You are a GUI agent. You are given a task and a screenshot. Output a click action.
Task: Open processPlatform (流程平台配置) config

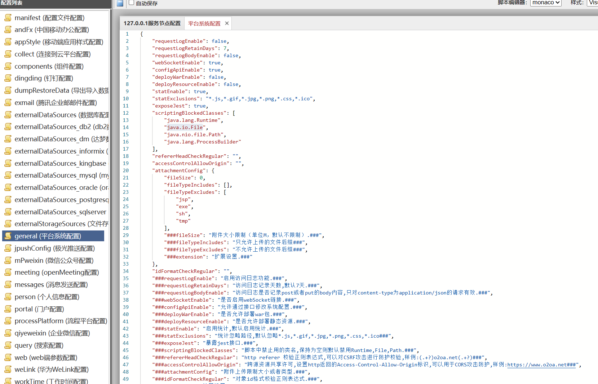[61, 321]
